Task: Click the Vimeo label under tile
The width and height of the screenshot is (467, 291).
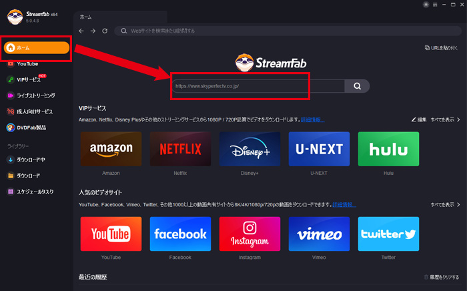Action: point(319,258)
